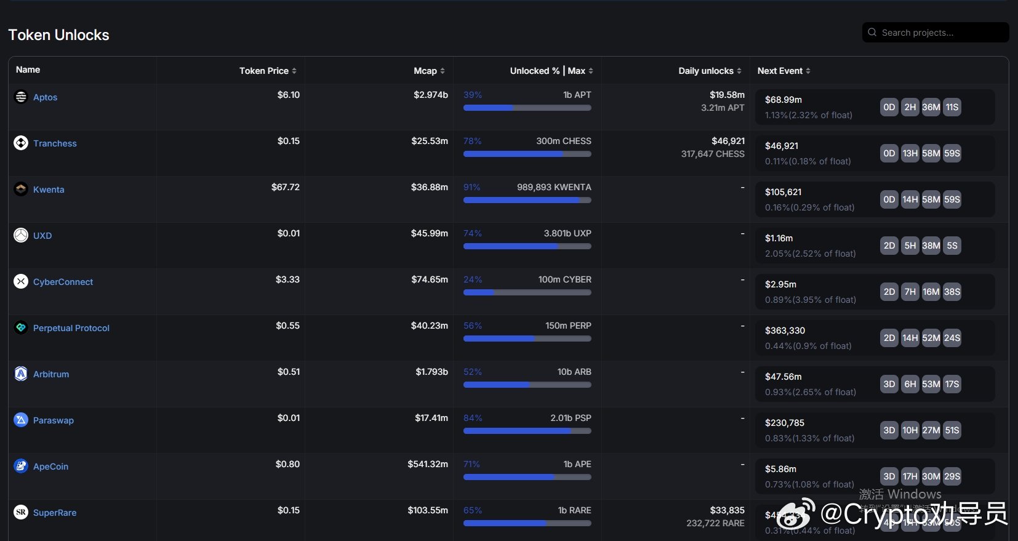Click the ApeCoin token logo icon

pyautogui.click(x=21, y=466)
